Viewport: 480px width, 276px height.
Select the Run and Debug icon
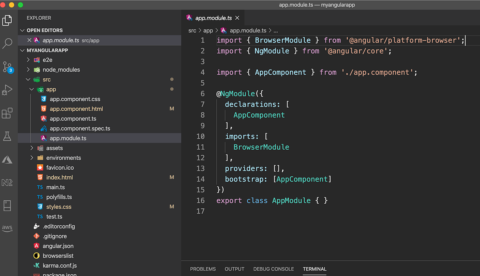(7, 90)
